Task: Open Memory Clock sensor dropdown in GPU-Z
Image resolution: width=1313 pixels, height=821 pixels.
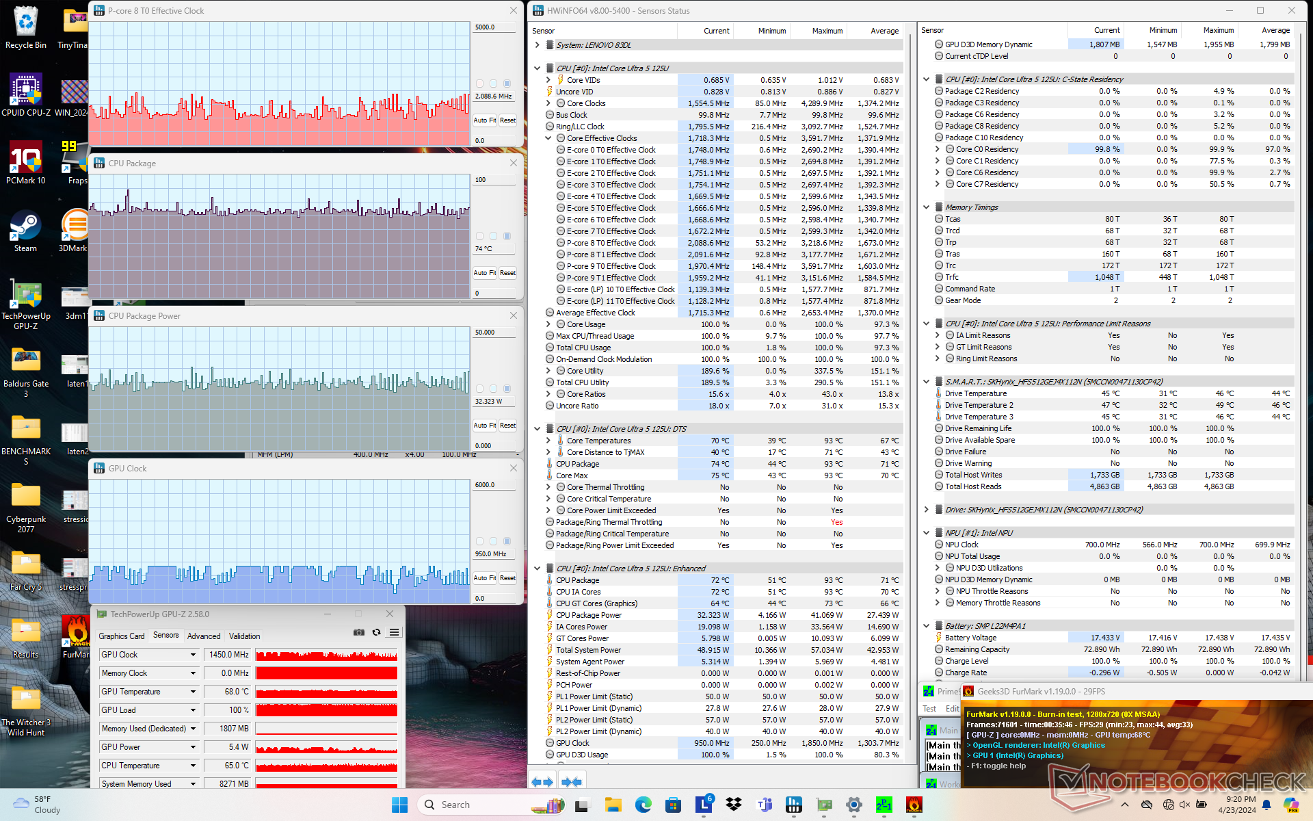Action: point(193,673)
